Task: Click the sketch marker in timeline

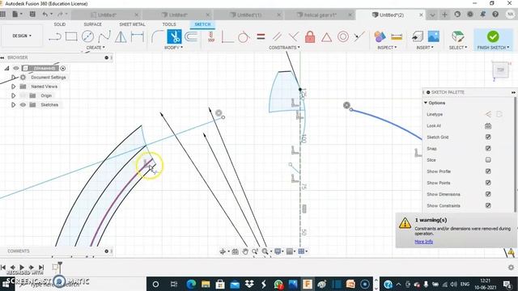Action: tap(55, 268)
